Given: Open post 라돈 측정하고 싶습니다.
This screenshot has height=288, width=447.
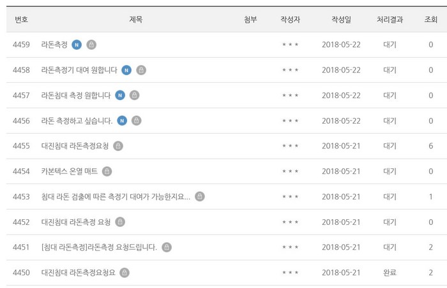Looking at the screenshot, I should [77, 120].
